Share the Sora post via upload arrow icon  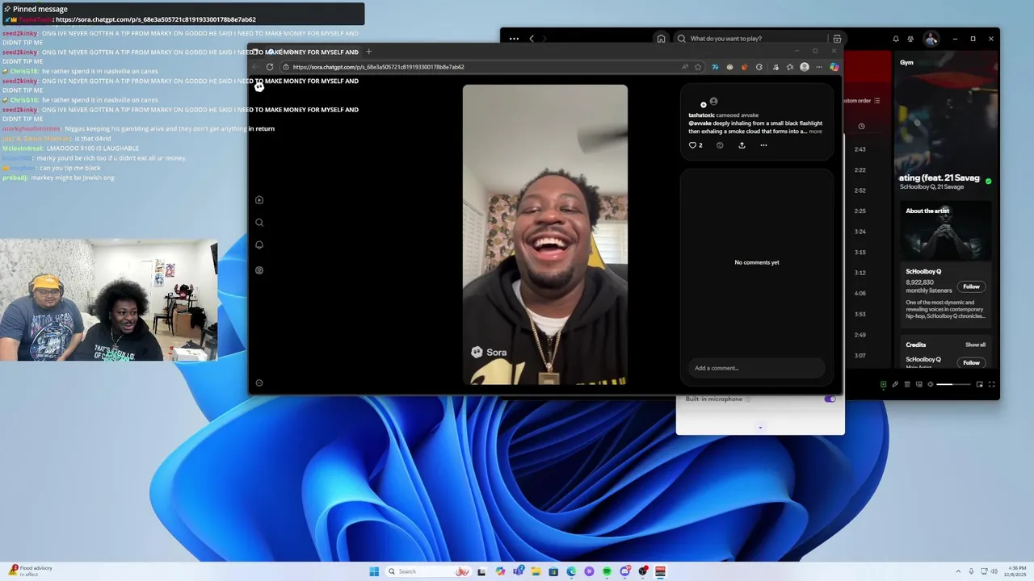pyautogui.click(x=742, y=145)
